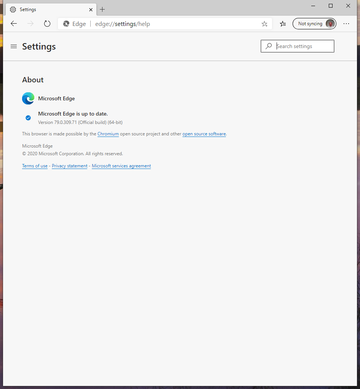Add this page to favorites star icon
Image resolution: width=360 pixels, height=389 pixels.
[265, 24]
